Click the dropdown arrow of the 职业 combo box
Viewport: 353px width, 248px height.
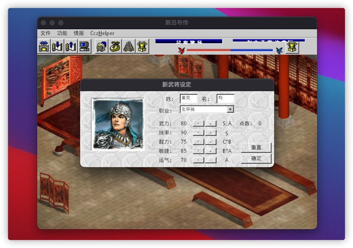[230, 110]
